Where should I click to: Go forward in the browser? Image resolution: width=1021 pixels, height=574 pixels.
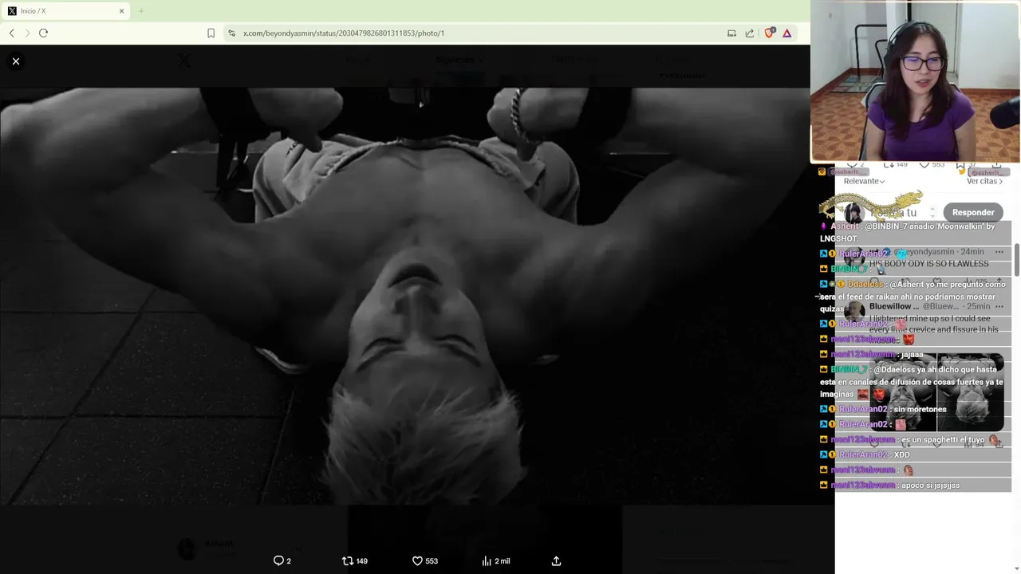tap(27, 33)
